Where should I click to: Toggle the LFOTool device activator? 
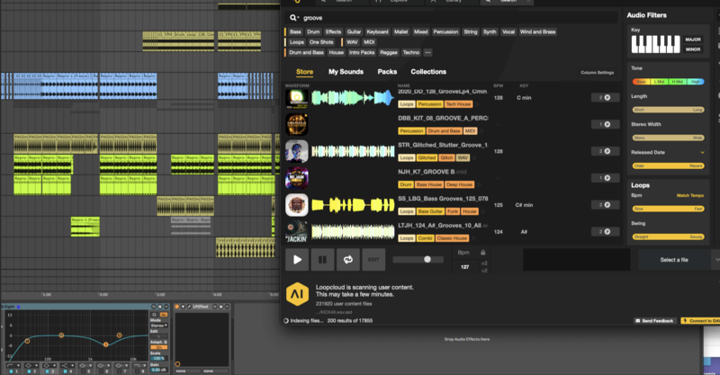click(x=176, y=307)
